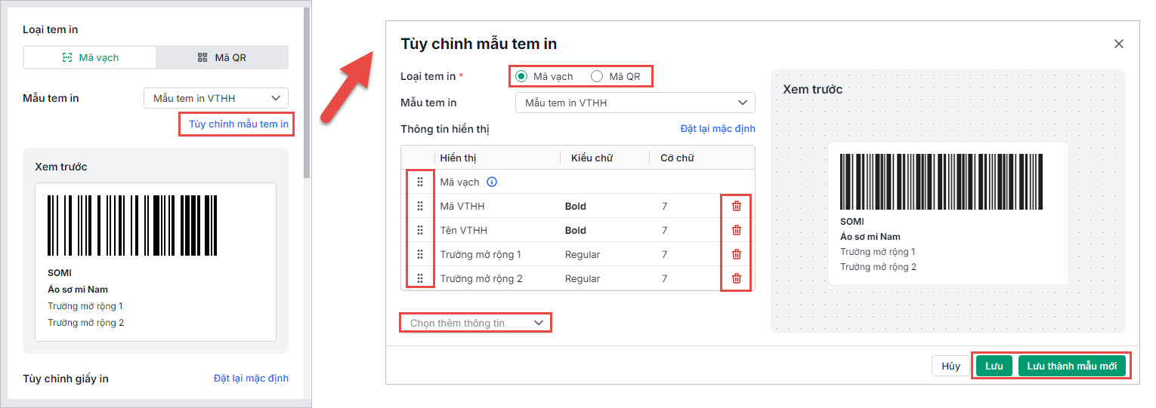Click drag handle of Tên VTHH row
Viewport: 1156px width, 408px height.
420,230
